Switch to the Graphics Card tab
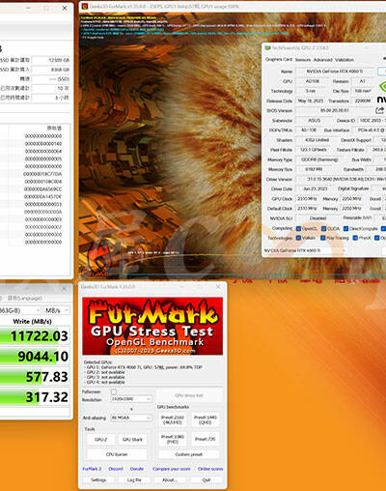 point(279,60)
